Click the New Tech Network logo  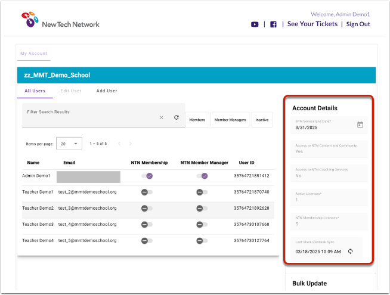(x=60, y=21)
